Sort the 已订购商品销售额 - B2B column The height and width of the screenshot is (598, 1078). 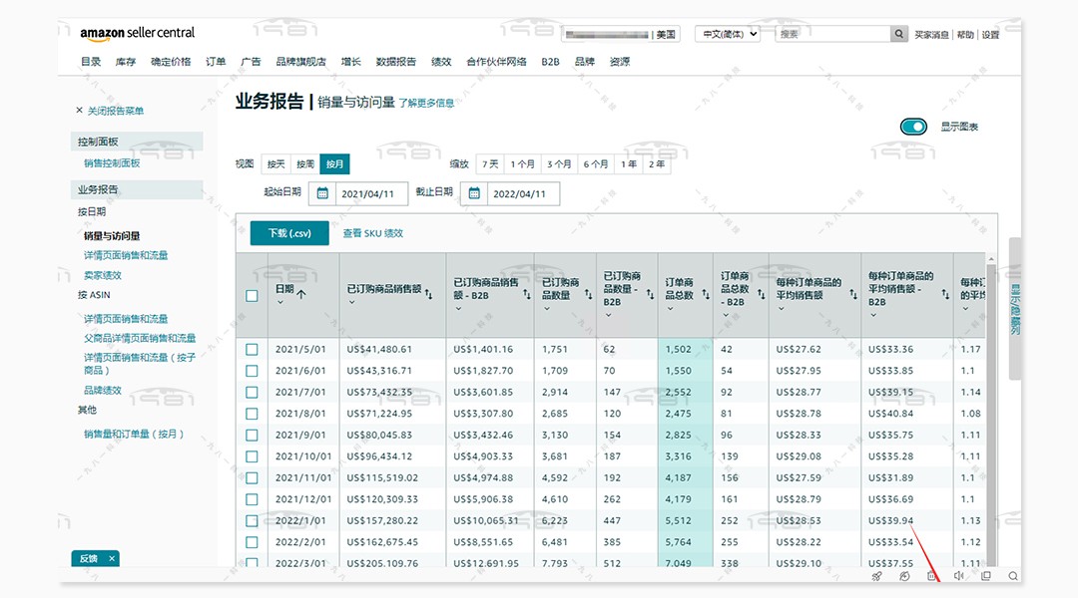pyautogui.click(x=527, y=294)
